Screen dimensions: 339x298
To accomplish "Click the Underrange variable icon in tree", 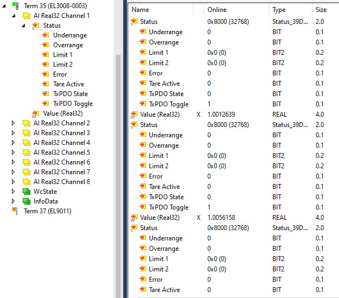I will pos(45,35).
